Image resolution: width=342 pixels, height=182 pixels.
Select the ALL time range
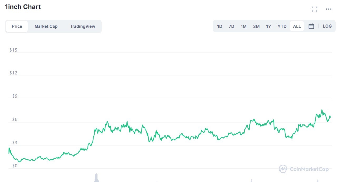pos(297,26)
